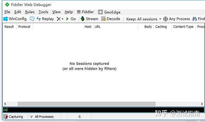
Task: Toggle Capturing in status bar
Action: click(x=13, y=117)
